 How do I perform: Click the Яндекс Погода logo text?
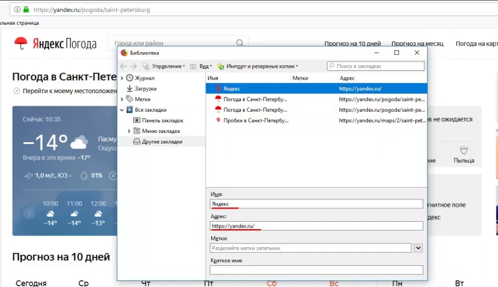point(65,43)
